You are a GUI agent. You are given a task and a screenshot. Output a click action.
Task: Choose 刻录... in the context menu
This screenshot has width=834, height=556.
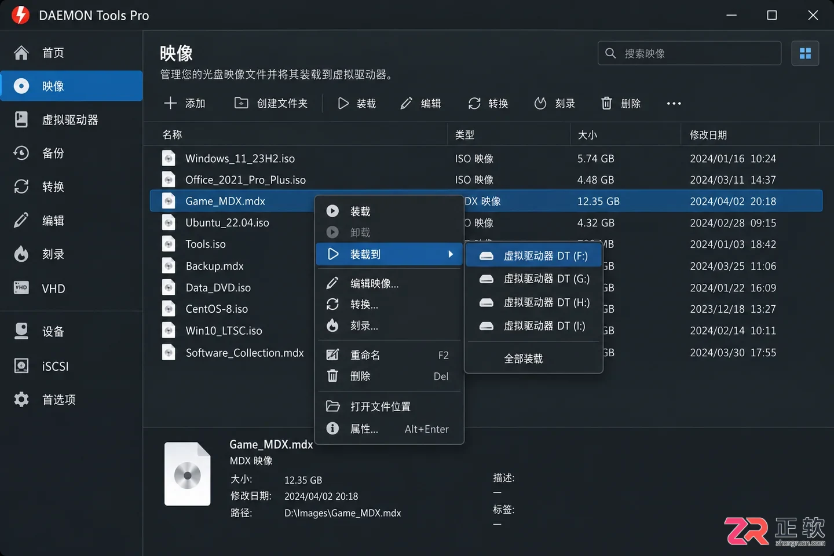pyautogui.click(x=389, y=326)
